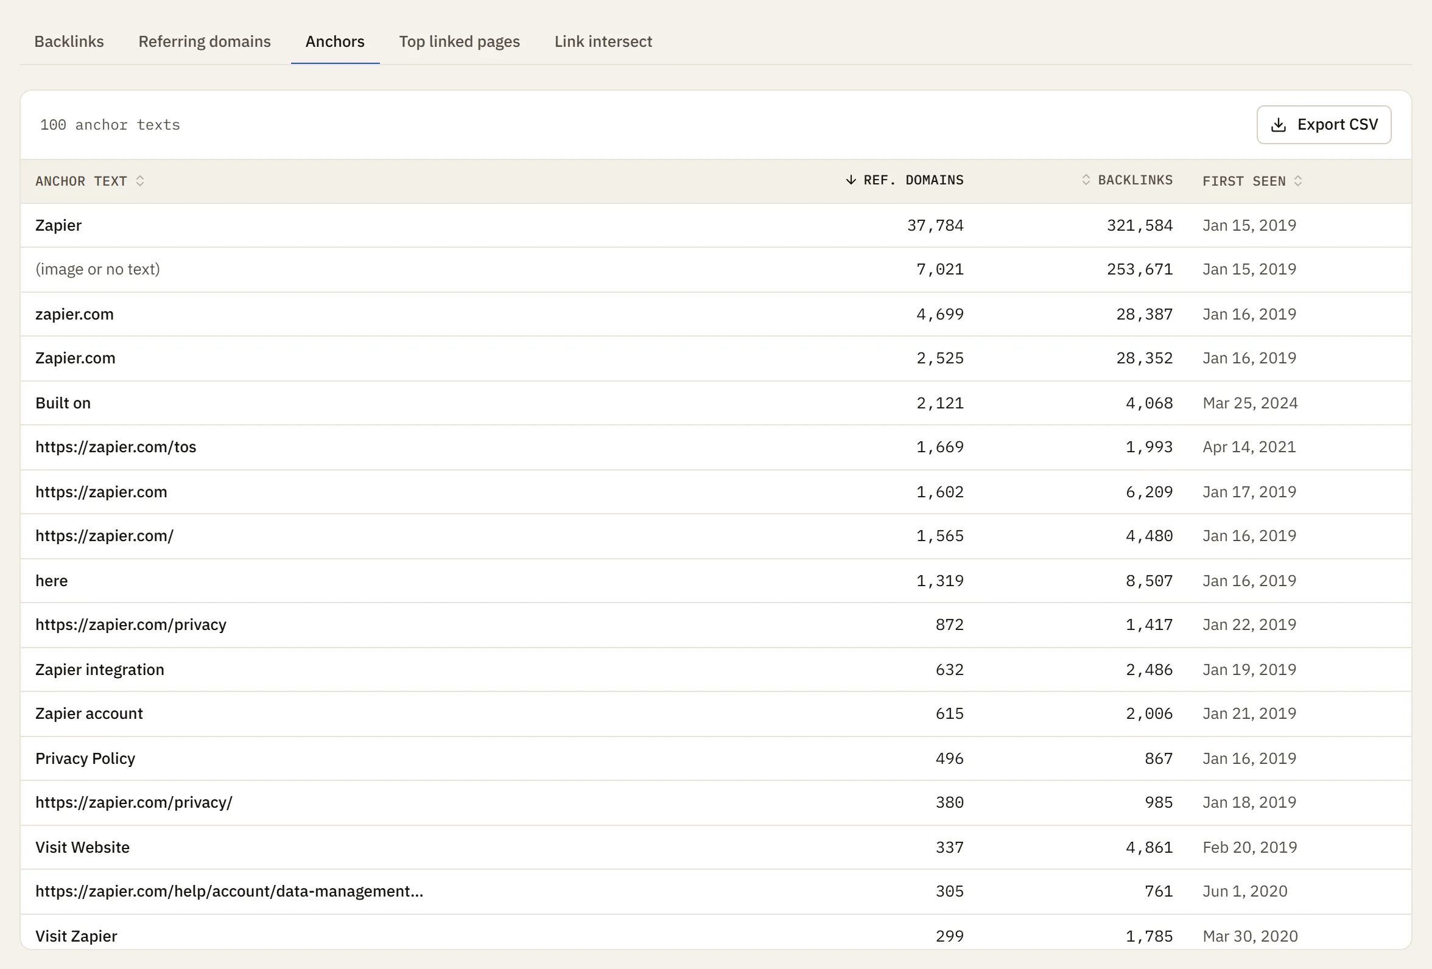Sort by Anchor Text column arrows

[x=140, y=181]
